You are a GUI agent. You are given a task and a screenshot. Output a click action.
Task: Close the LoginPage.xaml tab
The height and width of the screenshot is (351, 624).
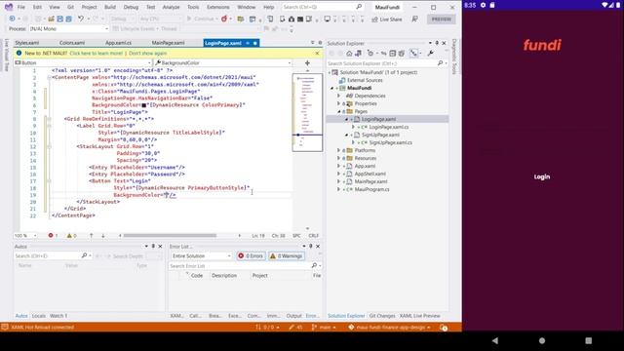(255, 43)
